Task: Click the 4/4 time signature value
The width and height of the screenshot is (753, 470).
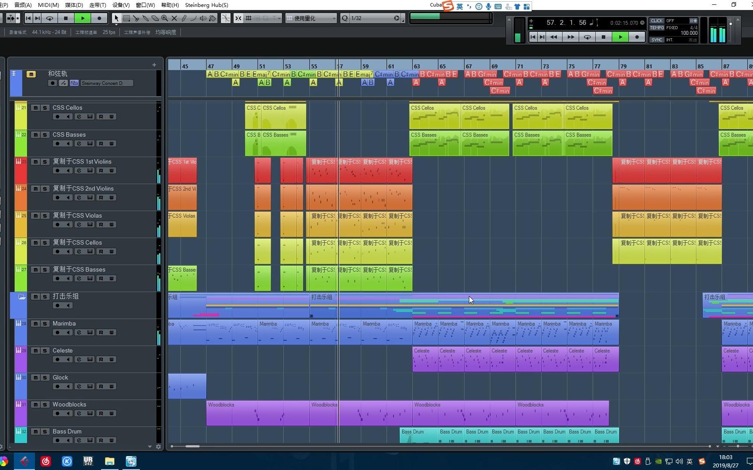Action: point(694,27)
